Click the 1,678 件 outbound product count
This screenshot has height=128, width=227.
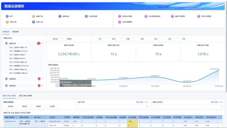tap(203, 54)
